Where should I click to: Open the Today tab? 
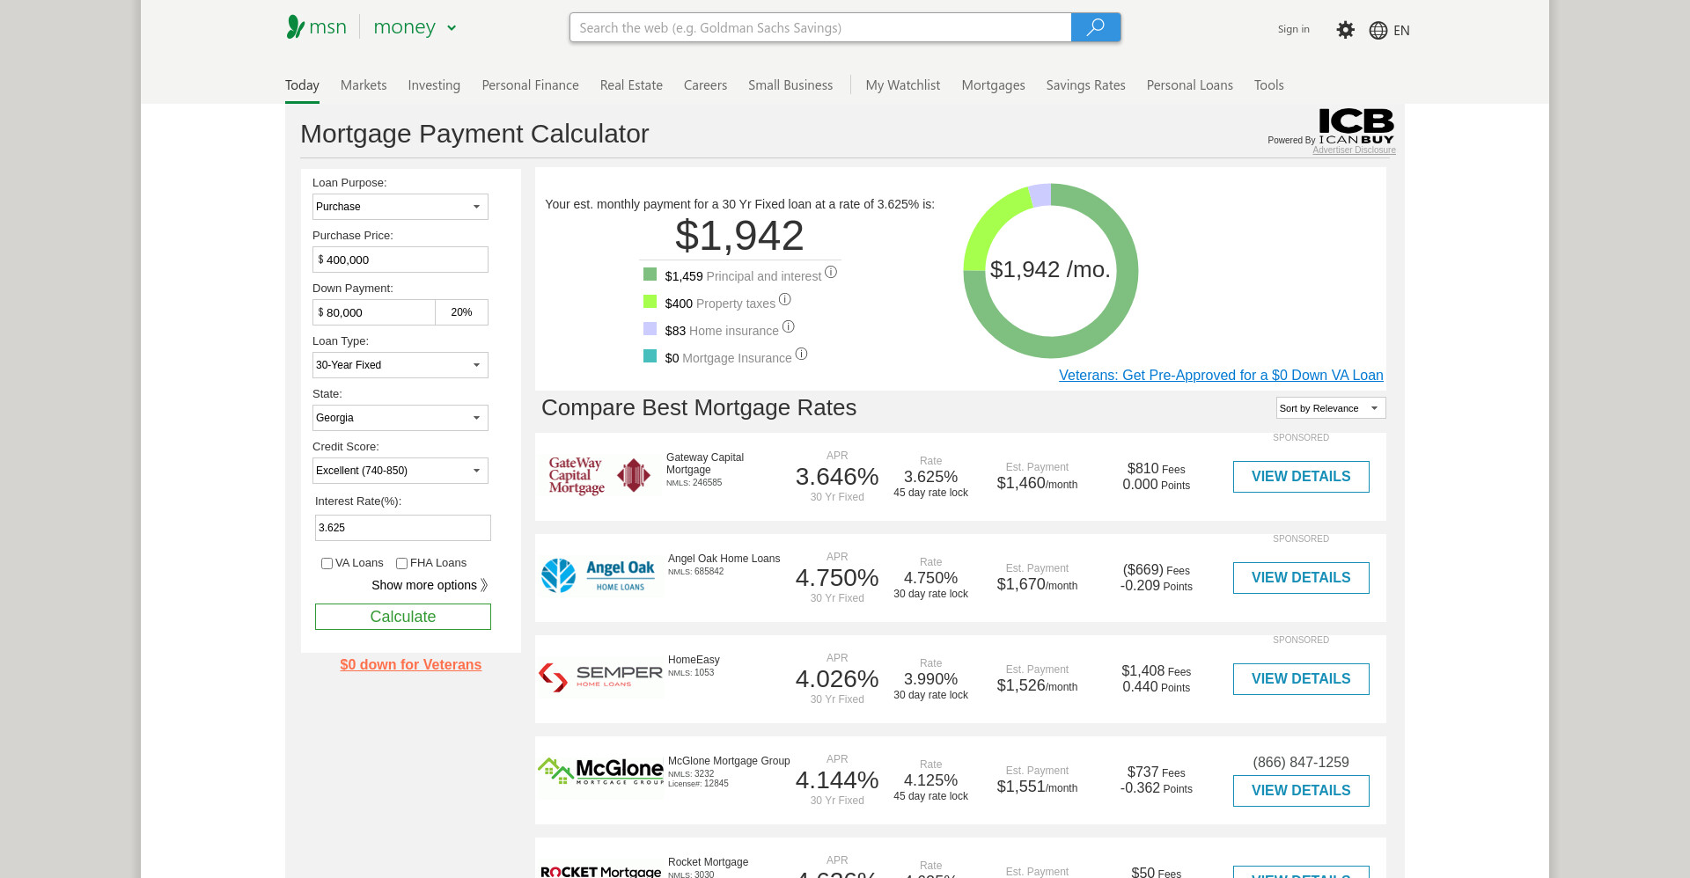(x=302, y=85)
